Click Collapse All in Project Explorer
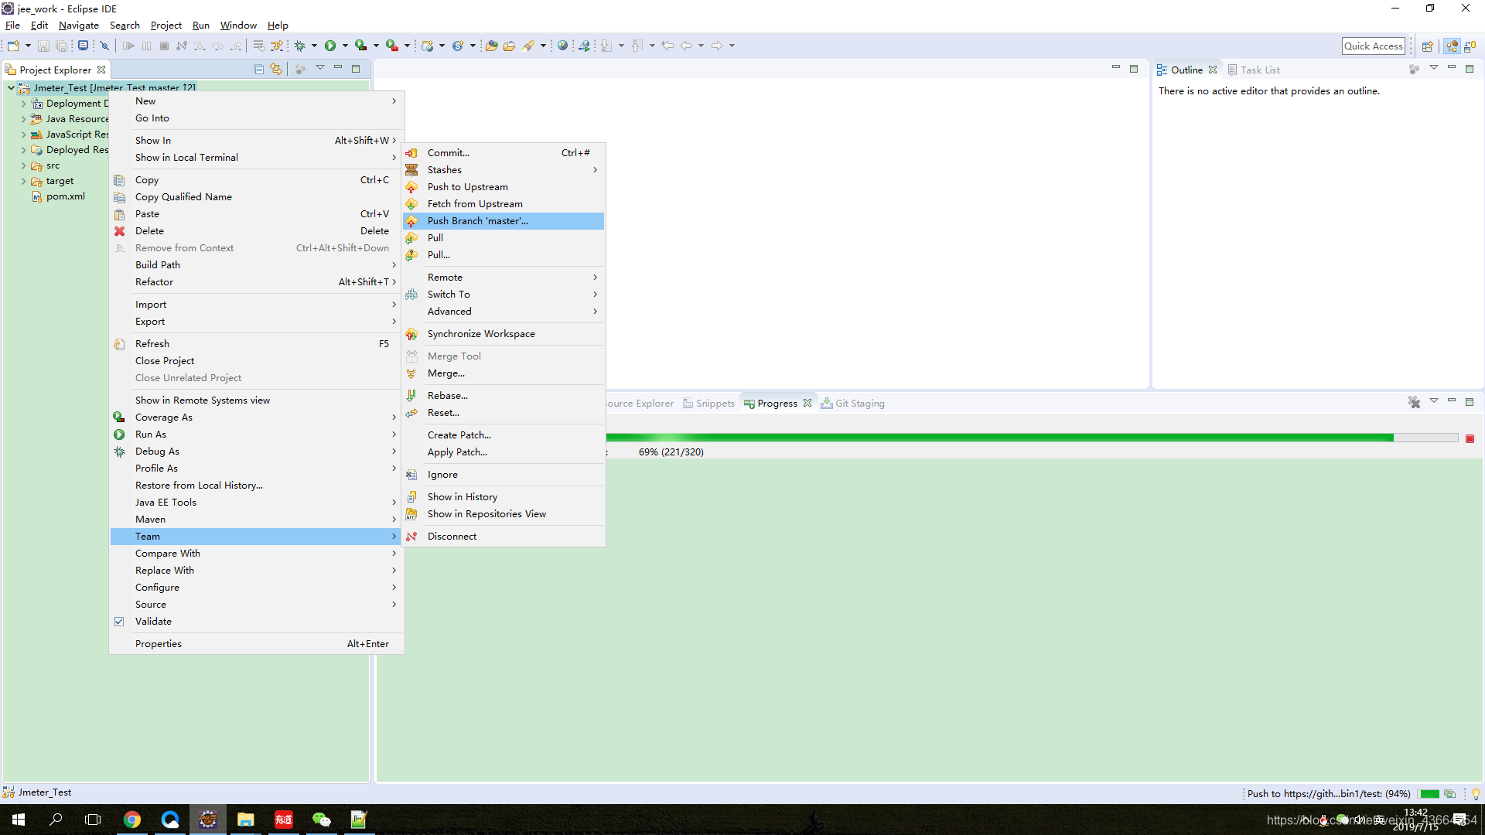Image resolution: width=1485 pixels, height=835 pixels. click(259, 70)
